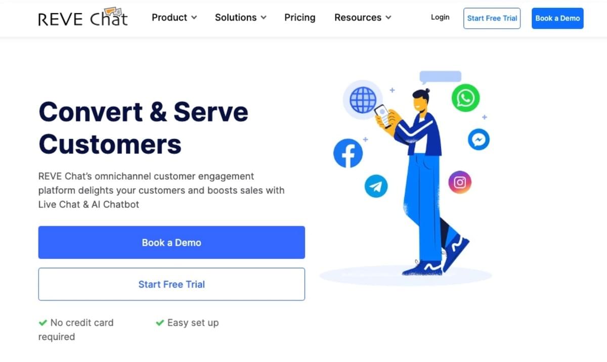
Task: Expand the Resources menu
Action: [x=363, y=18]
